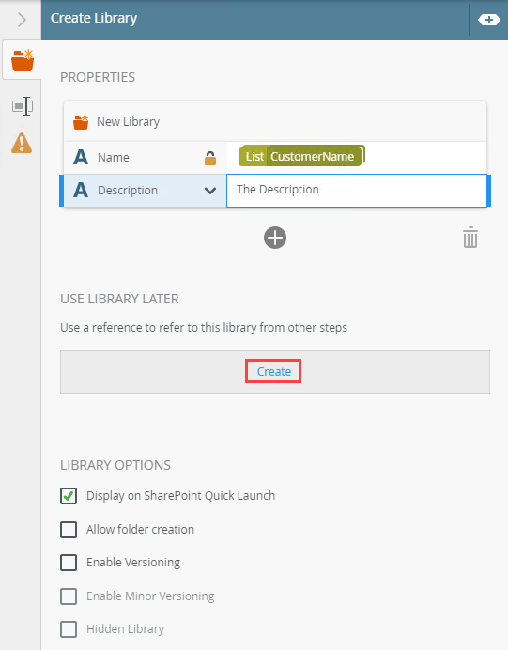Viewport: 508px width, 650px height.
Task: Toggle the context browser icon in header
Action: point(488,20)
